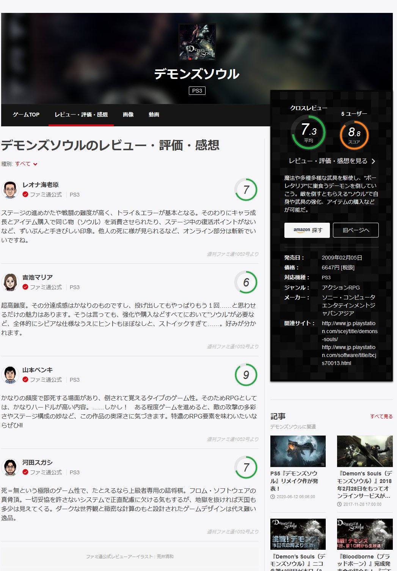The height and width of the screenshot is (571, 397).
Task: Open PS5『デモンズソウル』リメイク作が発表 article title
Action: tap(294, 481)
